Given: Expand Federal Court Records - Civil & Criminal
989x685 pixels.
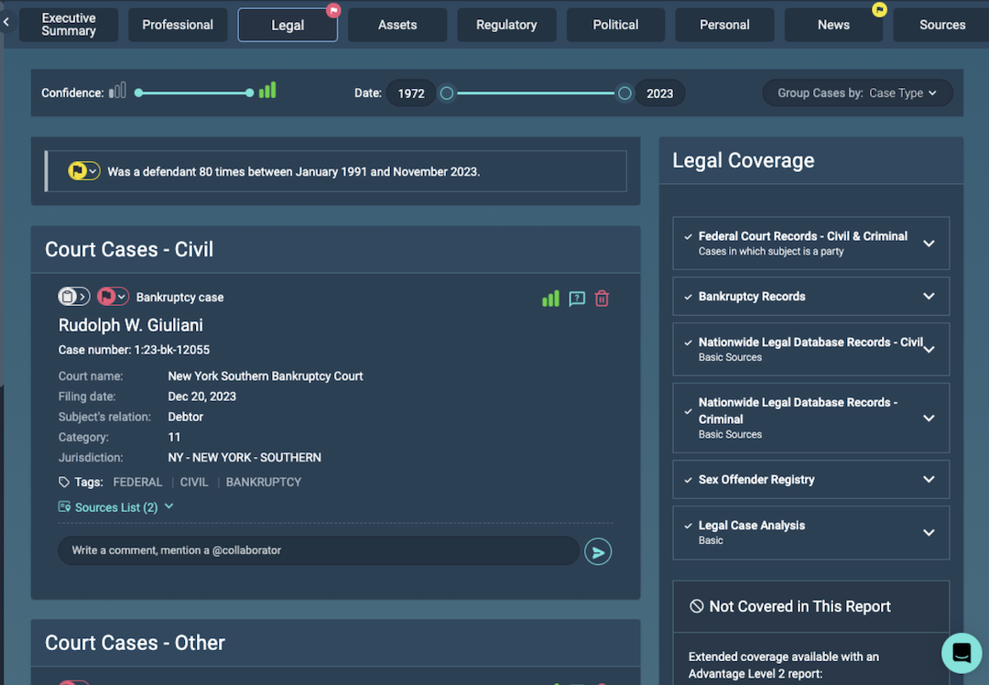Looking at the screenshot, I should [929, 244].
